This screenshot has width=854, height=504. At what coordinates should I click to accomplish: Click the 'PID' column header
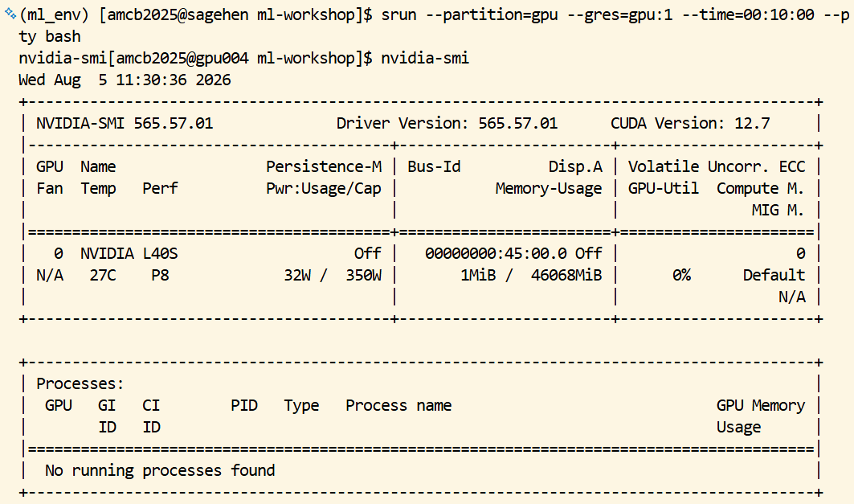tap(244, 406)
